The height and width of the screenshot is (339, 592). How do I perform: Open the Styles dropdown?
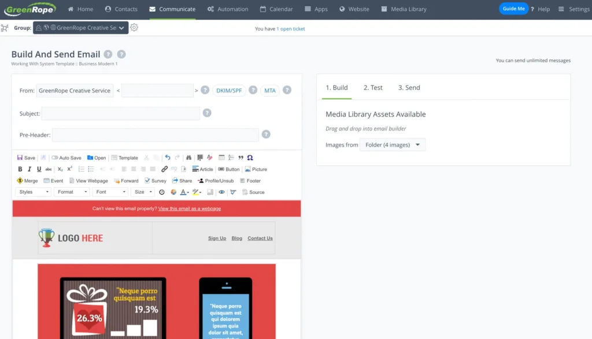[33, 192]
